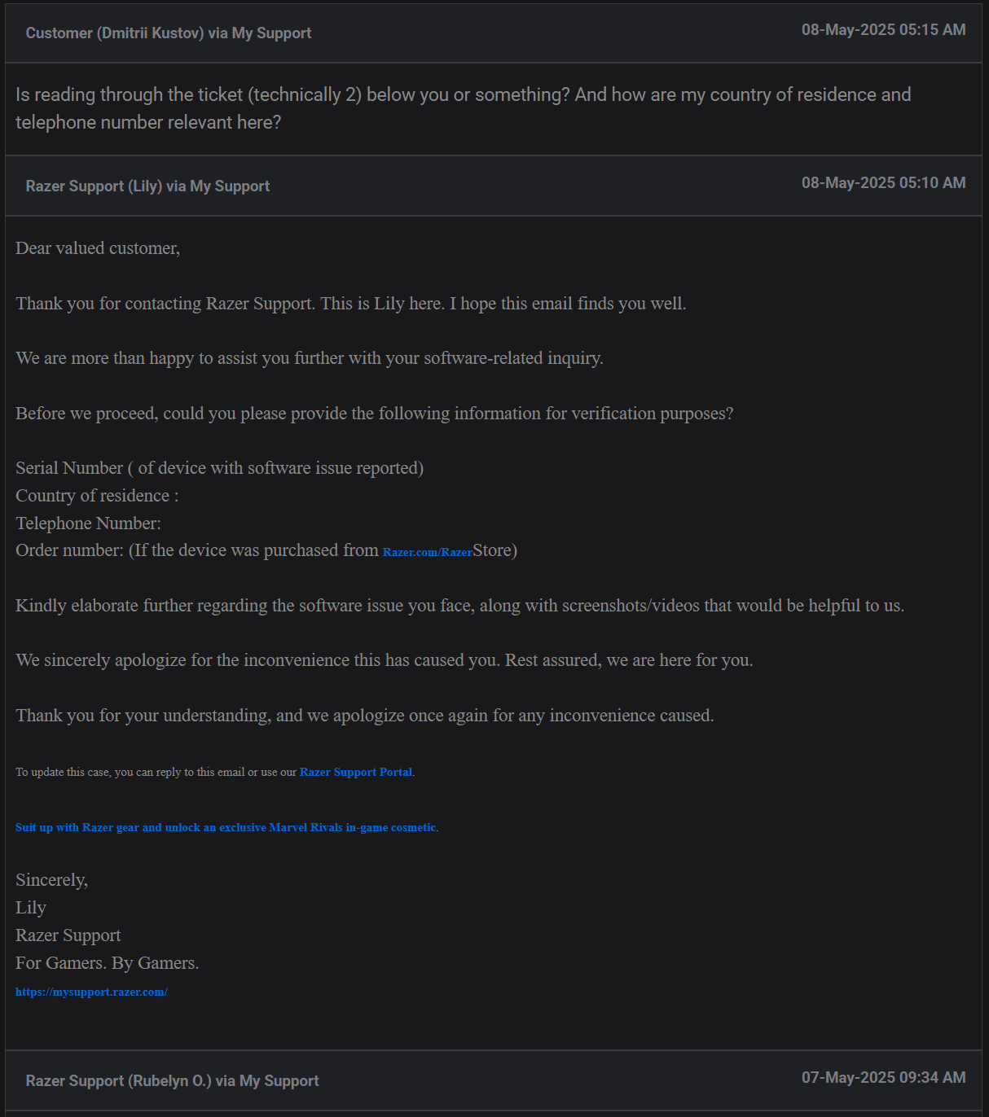The width and height of the screenshot is (989, 1117).
Task: Click the 'For Gamers. By Gamers.' signature line
Action: pos(107,963)
